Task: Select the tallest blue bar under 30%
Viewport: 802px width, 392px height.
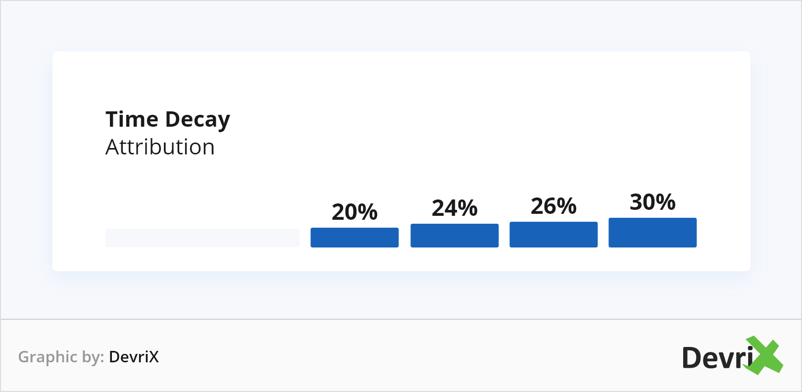Action: [652, 233]
